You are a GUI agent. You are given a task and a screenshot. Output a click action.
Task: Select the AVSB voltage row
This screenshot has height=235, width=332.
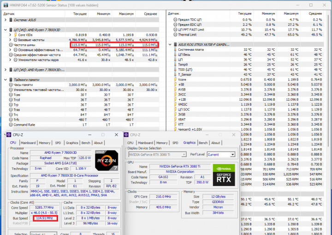(245, 90)
